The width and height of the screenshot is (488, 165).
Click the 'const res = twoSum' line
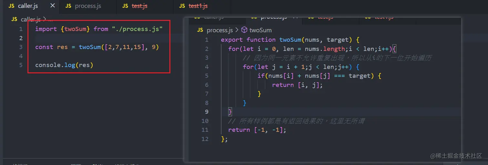[x=97, y=47]
